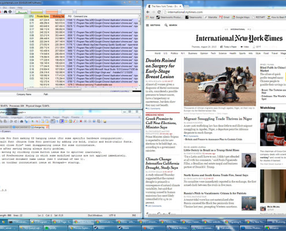Open the Steamworks Produc... bookmark

[169, 17]
